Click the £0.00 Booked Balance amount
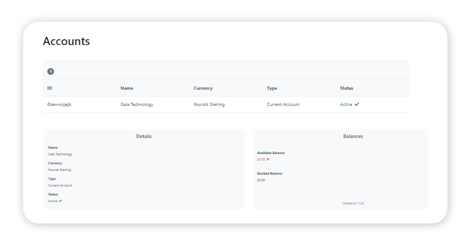Screen dimensions: 475x238 tap(261, 180)
